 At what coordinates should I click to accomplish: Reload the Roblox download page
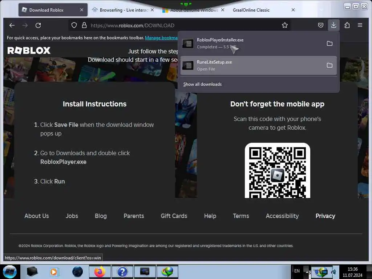(x=38, y=25)
